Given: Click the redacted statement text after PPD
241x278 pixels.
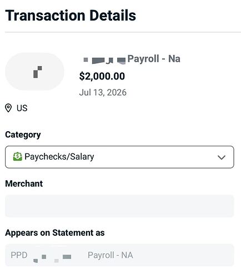Looking at the screenshot, I should [x=52, y=258].
